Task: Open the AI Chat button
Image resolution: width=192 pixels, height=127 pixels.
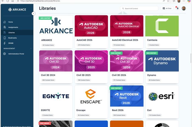Action: tap(167, 8)
